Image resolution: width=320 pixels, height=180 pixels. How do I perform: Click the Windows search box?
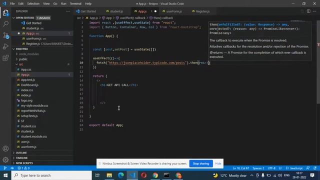(x=51, y=175)
